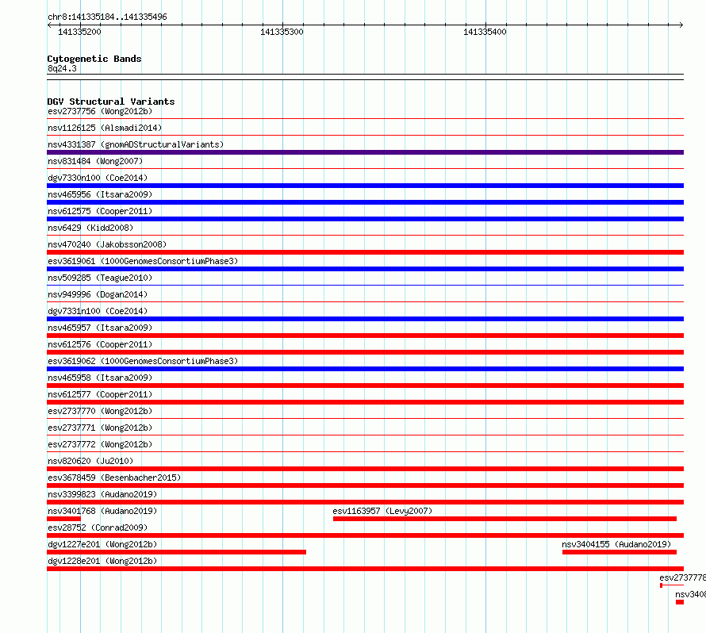Select the 8q24.3 band label
Viewport: 706px width, 633px height.
point(62,68)
